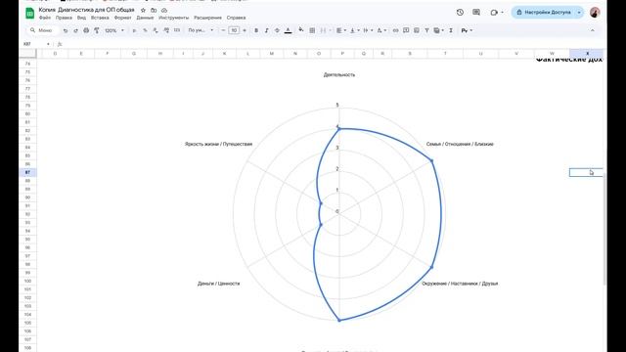Activate the paint format tool
The height and width of the screenshot is (352, 626).
(x=96, y=30)
